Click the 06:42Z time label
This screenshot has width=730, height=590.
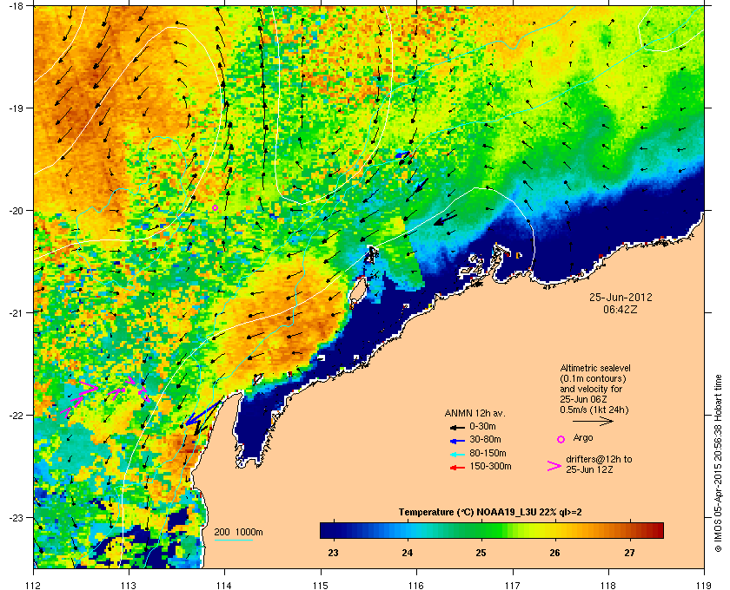pyautogui.click(x=620, y=309)
